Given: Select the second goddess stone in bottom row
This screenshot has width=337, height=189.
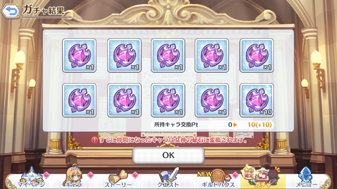Looking at the screenshot, I should [124, 100].
